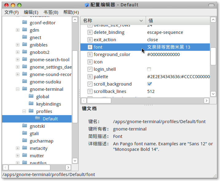This screenshot has width=220, height=181.
Task: Select the scrollback_lines value 512
Action: 151,91
